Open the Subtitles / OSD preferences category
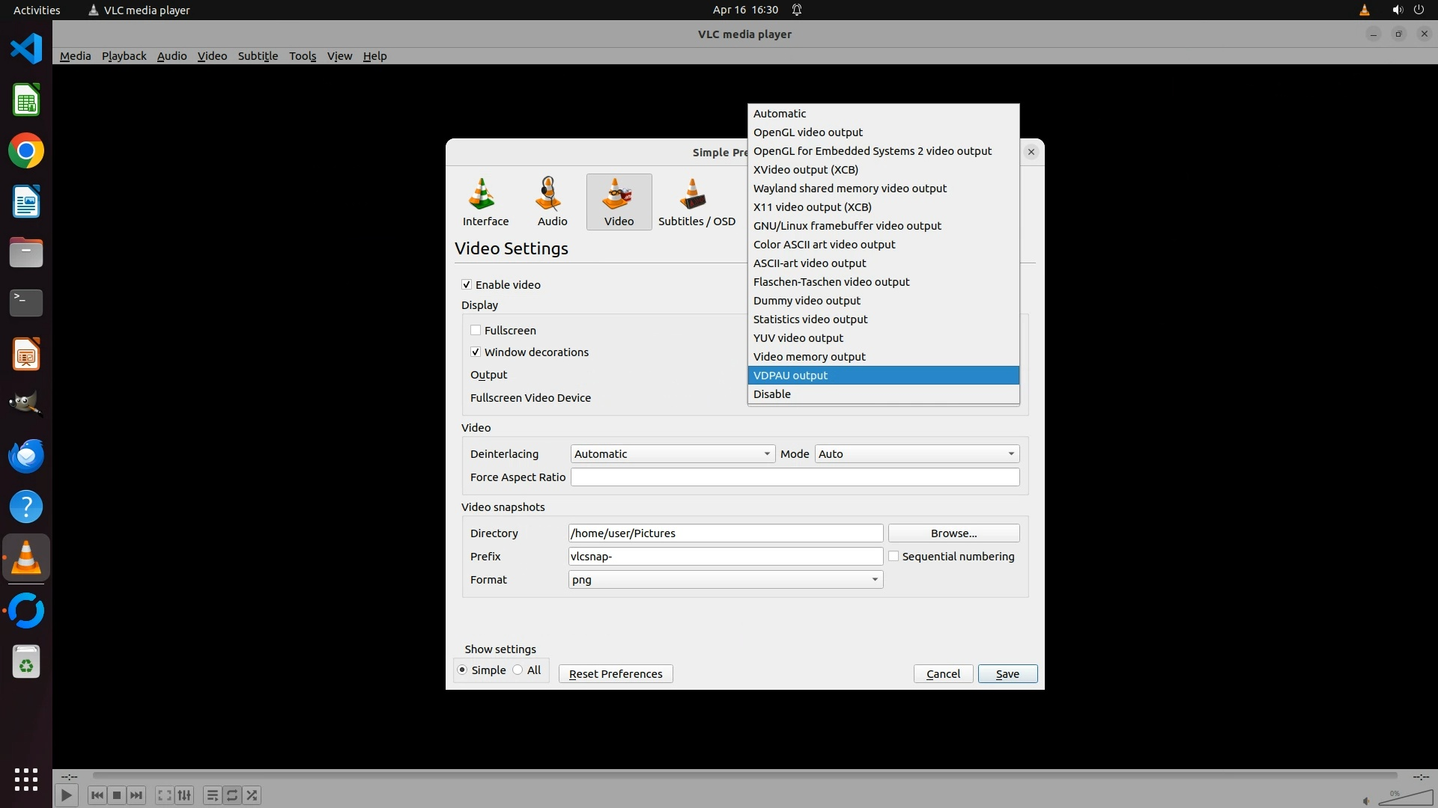Screen dimensions: 1438x808 (x=696, y=202)
